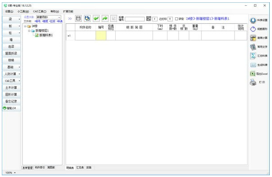This screenshot has width=272, height=177.
Task: Select 新增料表1 in file tree
Action: pyautogui.click(x=46, y=35)
